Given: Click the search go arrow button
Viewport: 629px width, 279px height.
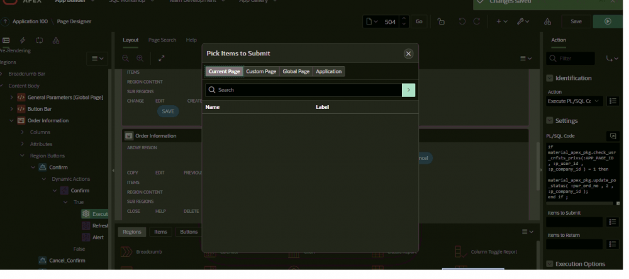Looking at the screenshot, I should click(408, 90).
